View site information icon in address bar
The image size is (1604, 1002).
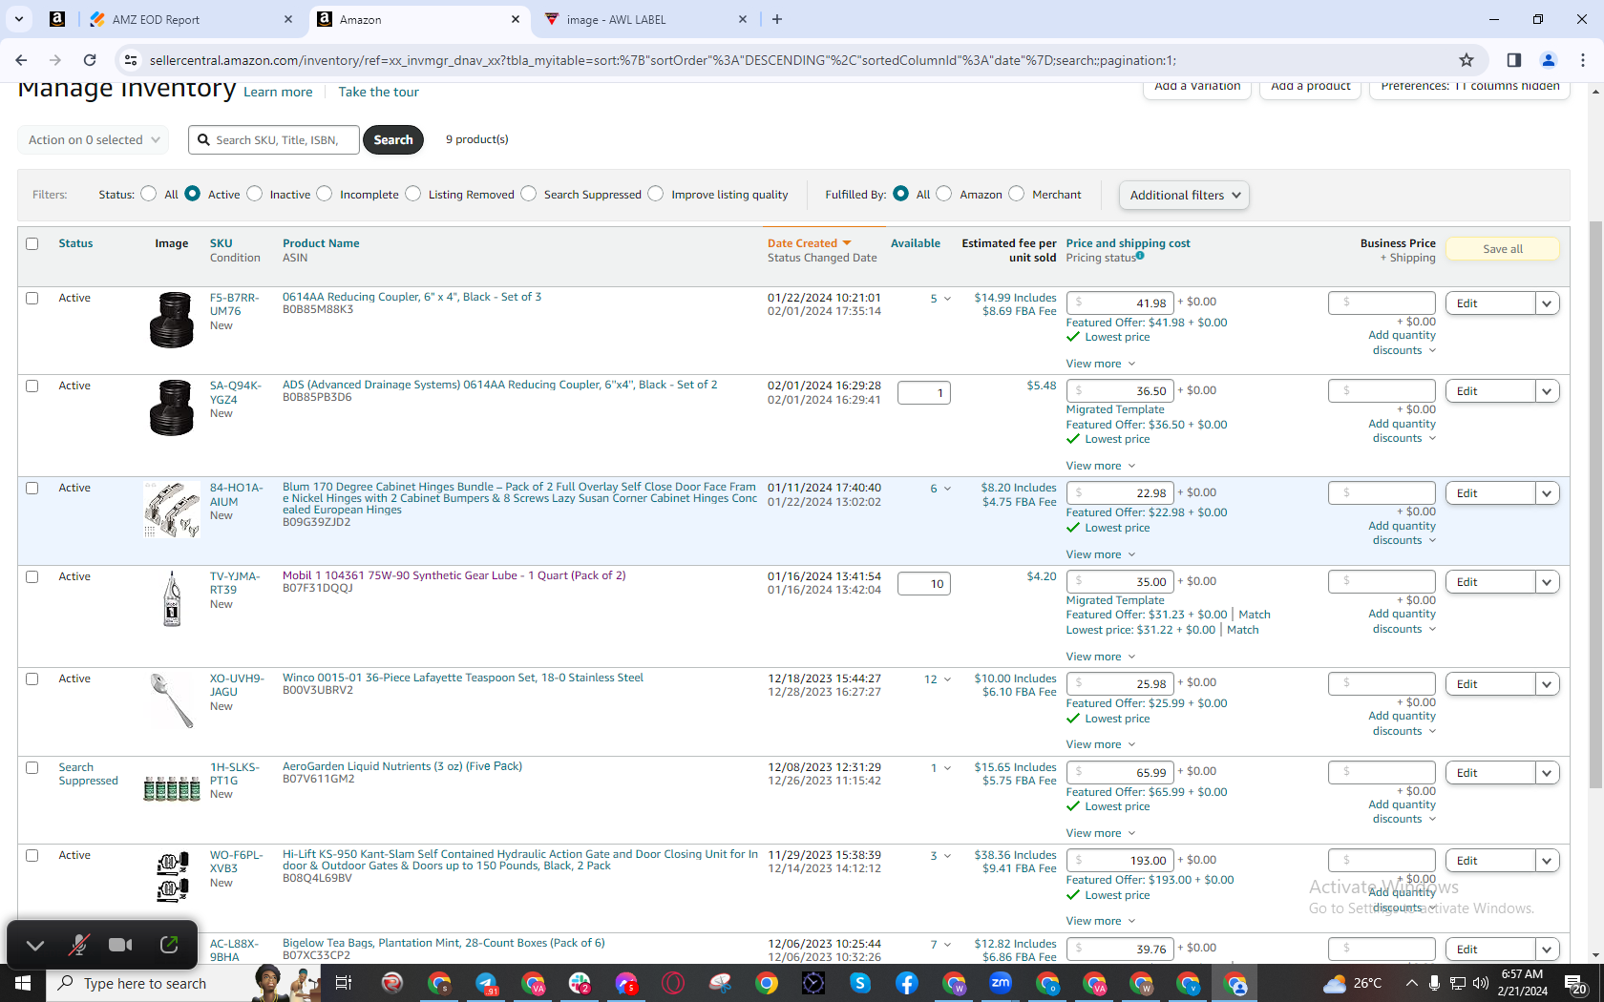tap(131, 60)
